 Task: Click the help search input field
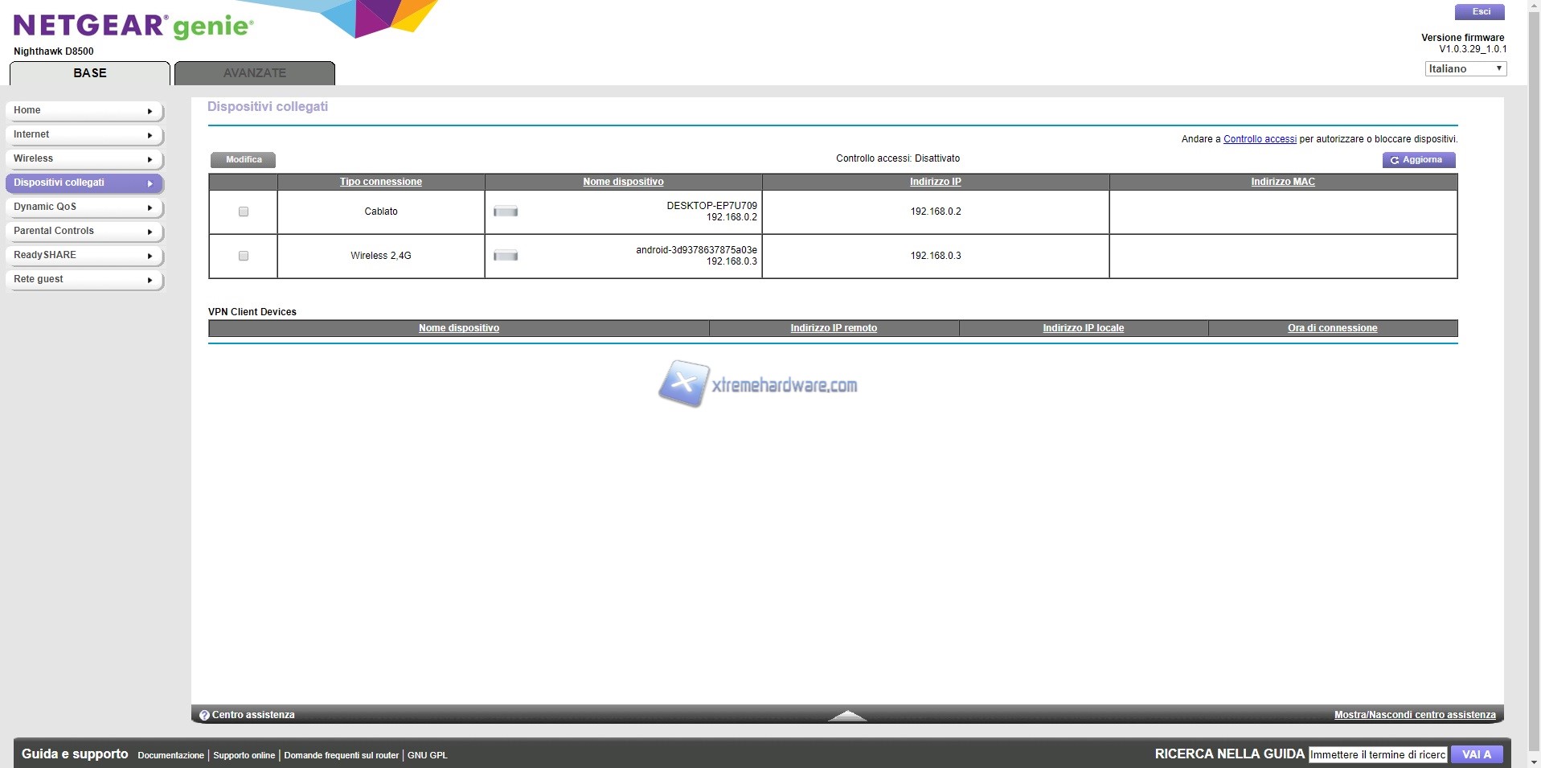[x=1377, y=754]
